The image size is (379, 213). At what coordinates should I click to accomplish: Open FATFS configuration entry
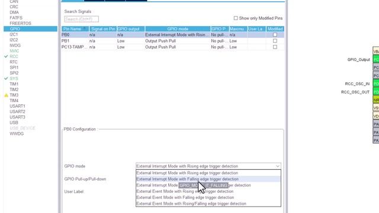point(16,18)
